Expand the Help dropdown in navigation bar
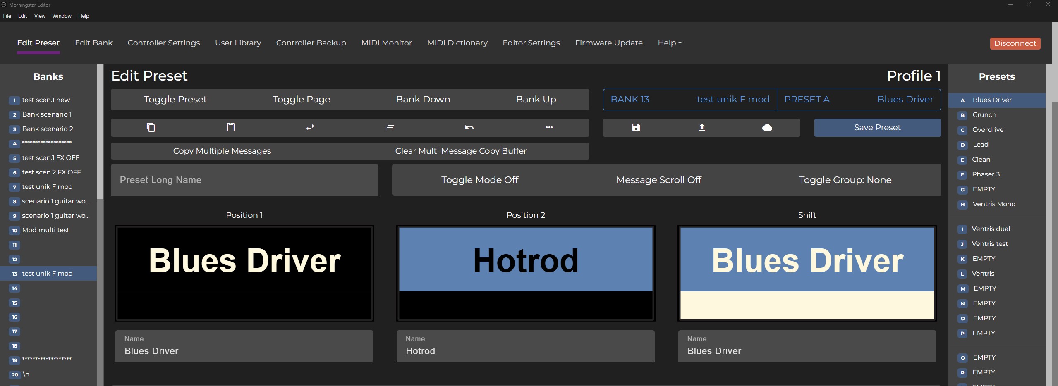 pos(670,43)
